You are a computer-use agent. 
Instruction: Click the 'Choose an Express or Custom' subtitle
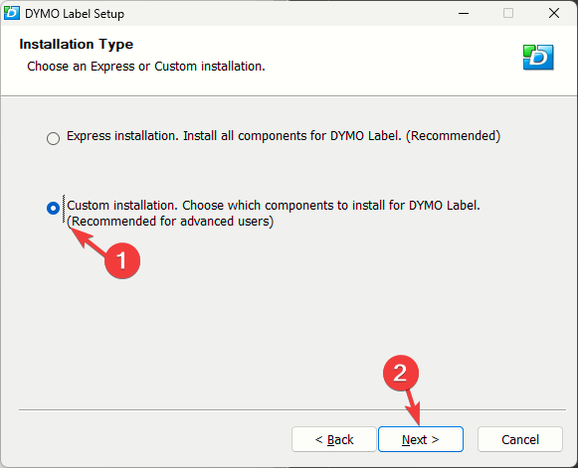[x=146, y=67]
